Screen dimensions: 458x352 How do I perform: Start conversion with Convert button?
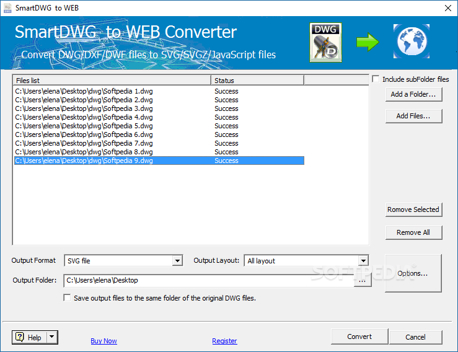[x=359, y=337]
